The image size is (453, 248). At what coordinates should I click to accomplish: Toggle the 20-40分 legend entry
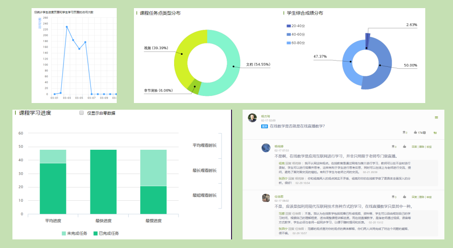(x=296, y=26)
